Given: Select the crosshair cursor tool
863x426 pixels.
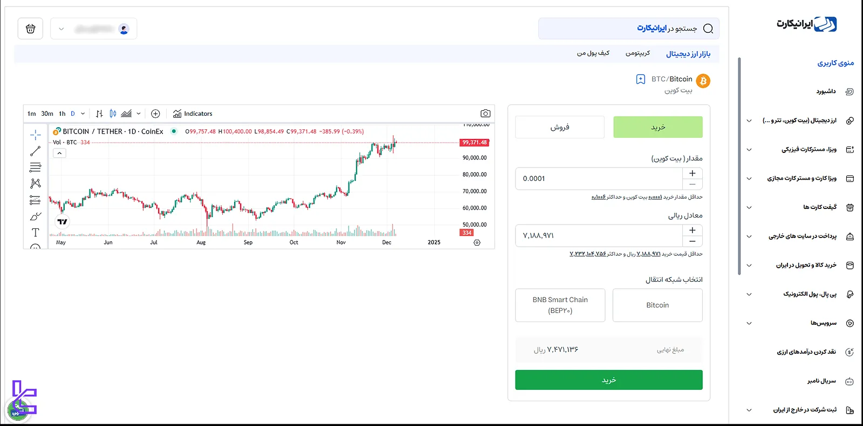Looking at the screenshot, I should tap(36, 135).
